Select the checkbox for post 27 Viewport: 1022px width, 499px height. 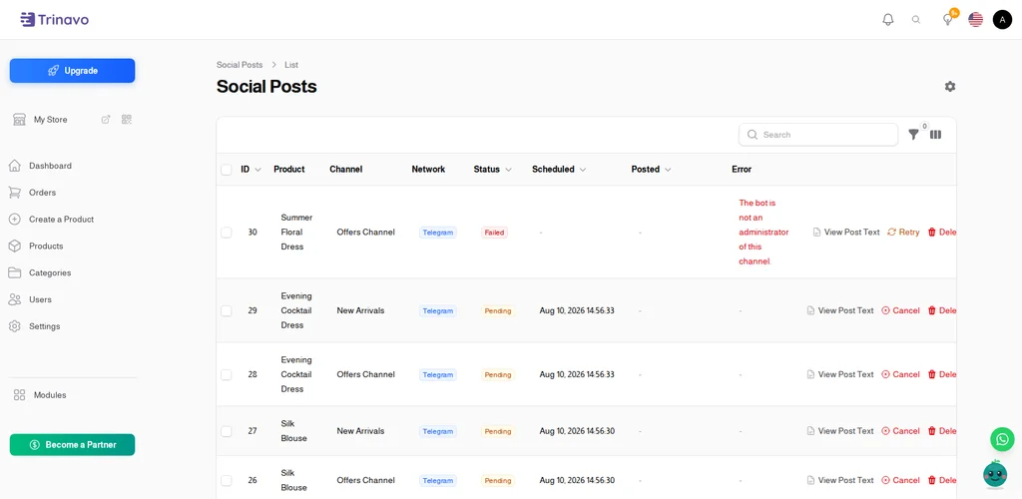(x=227, y=431)
